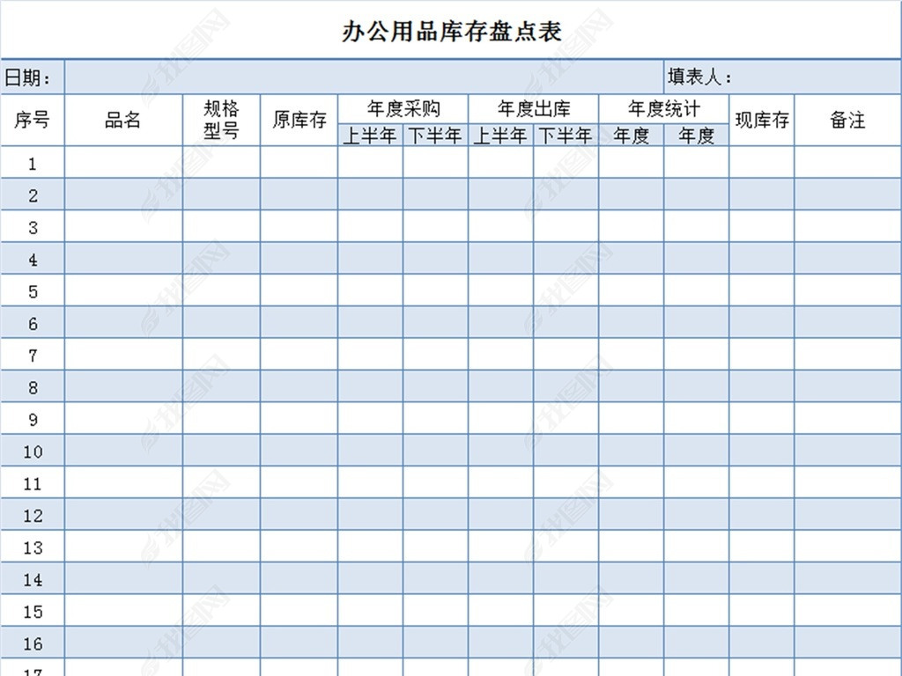The height and width of the screenshot is (676, 902).
Task: Click the 规格型号 header cell
Action: [x=221, y=121]
